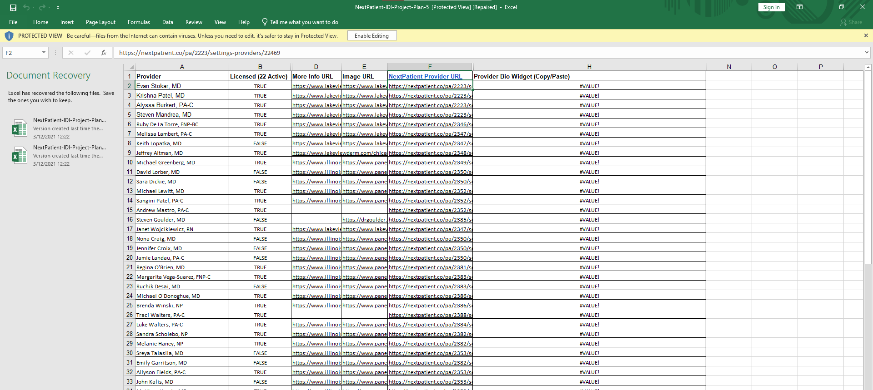This screenshot has width=873, height=390.
Task: Select column A header
Action: (182, 67)
